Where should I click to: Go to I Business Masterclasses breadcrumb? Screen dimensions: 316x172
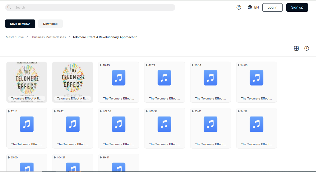point(48,37)
